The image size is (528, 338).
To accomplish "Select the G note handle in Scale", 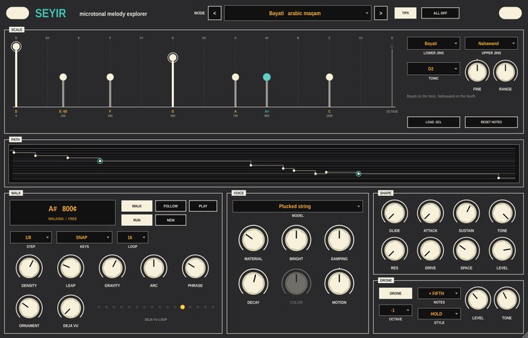I will click(173, 58).
